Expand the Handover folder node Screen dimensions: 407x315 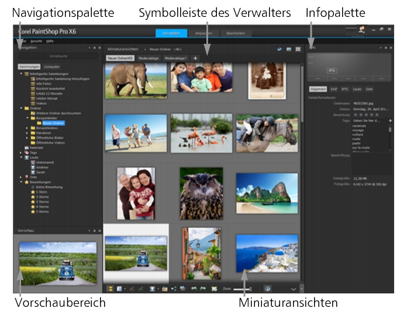[x=26, y=132]
